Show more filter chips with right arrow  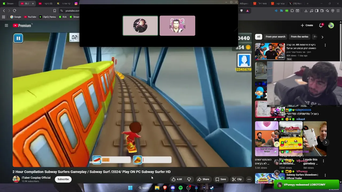point(322,37)
